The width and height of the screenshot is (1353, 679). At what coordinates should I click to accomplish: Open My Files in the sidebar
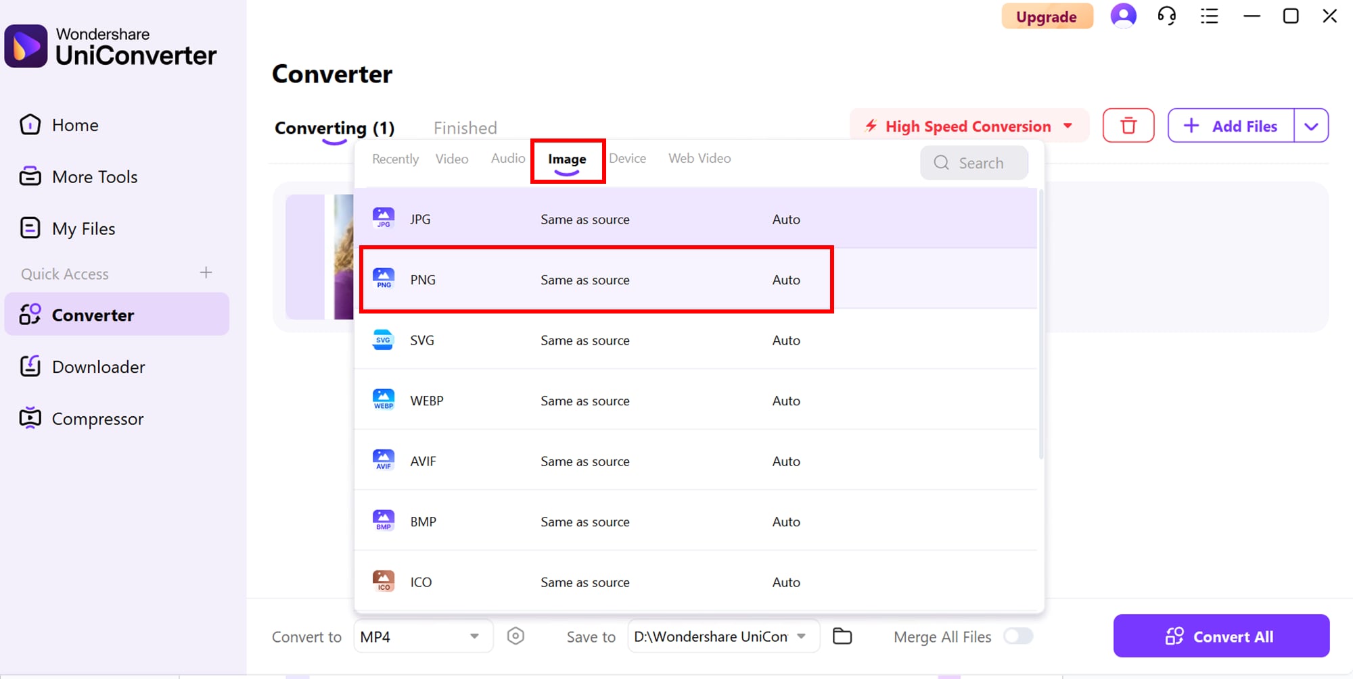coord(84,229)
